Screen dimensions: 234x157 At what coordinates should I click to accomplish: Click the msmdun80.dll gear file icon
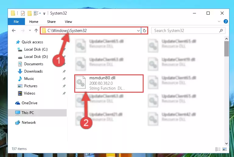tap(81, 83)
